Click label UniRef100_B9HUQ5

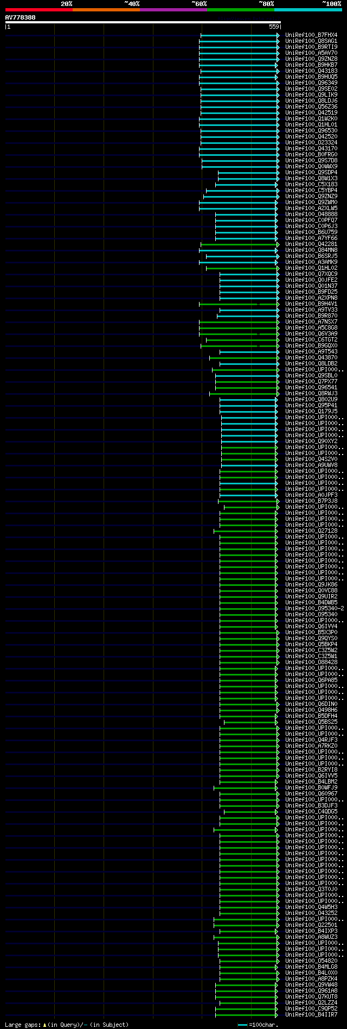(311, 77)
